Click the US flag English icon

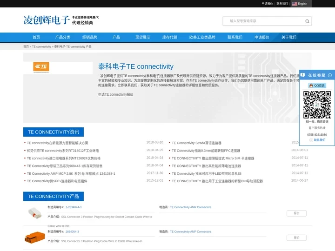[295, 4]
